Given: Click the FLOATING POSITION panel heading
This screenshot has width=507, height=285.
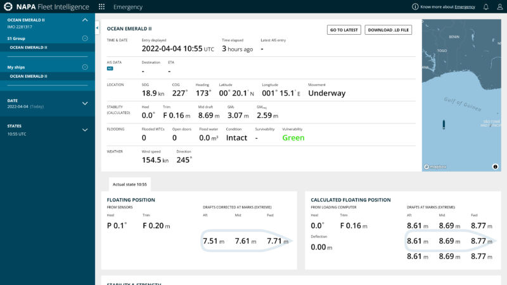Looking at the screenshot, I should (131, 200).
